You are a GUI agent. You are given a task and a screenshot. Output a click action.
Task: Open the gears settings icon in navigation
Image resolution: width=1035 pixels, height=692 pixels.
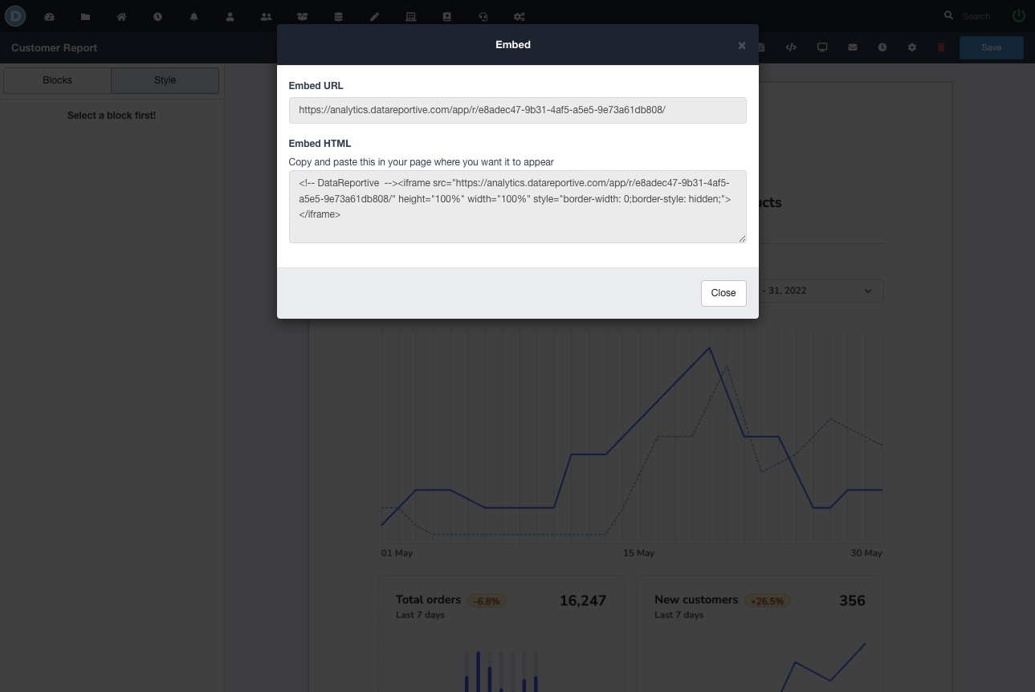pos(519,16)
